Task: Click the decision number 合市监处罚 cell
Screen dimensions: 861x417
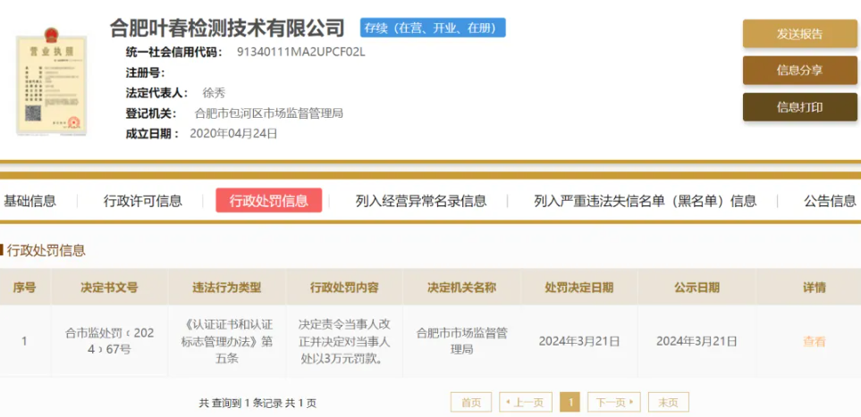Action: 109,341
